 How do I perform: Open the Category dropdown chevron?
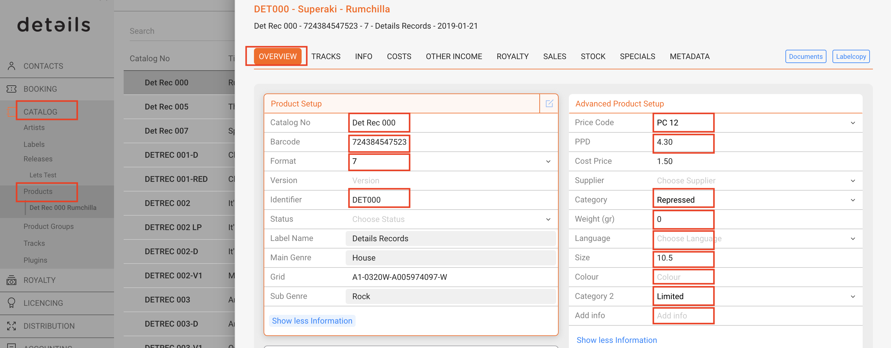click(x=853, y=200)
